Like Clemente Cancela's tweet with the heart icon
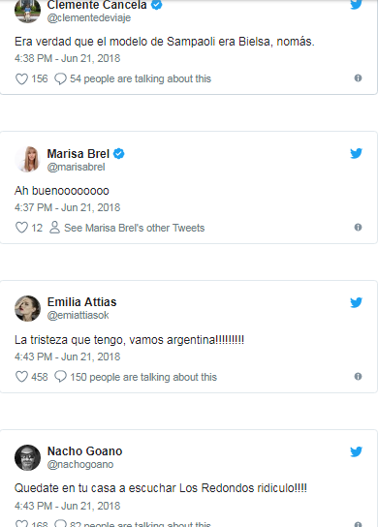Screen dimensions: 378x527 point(21,79)
